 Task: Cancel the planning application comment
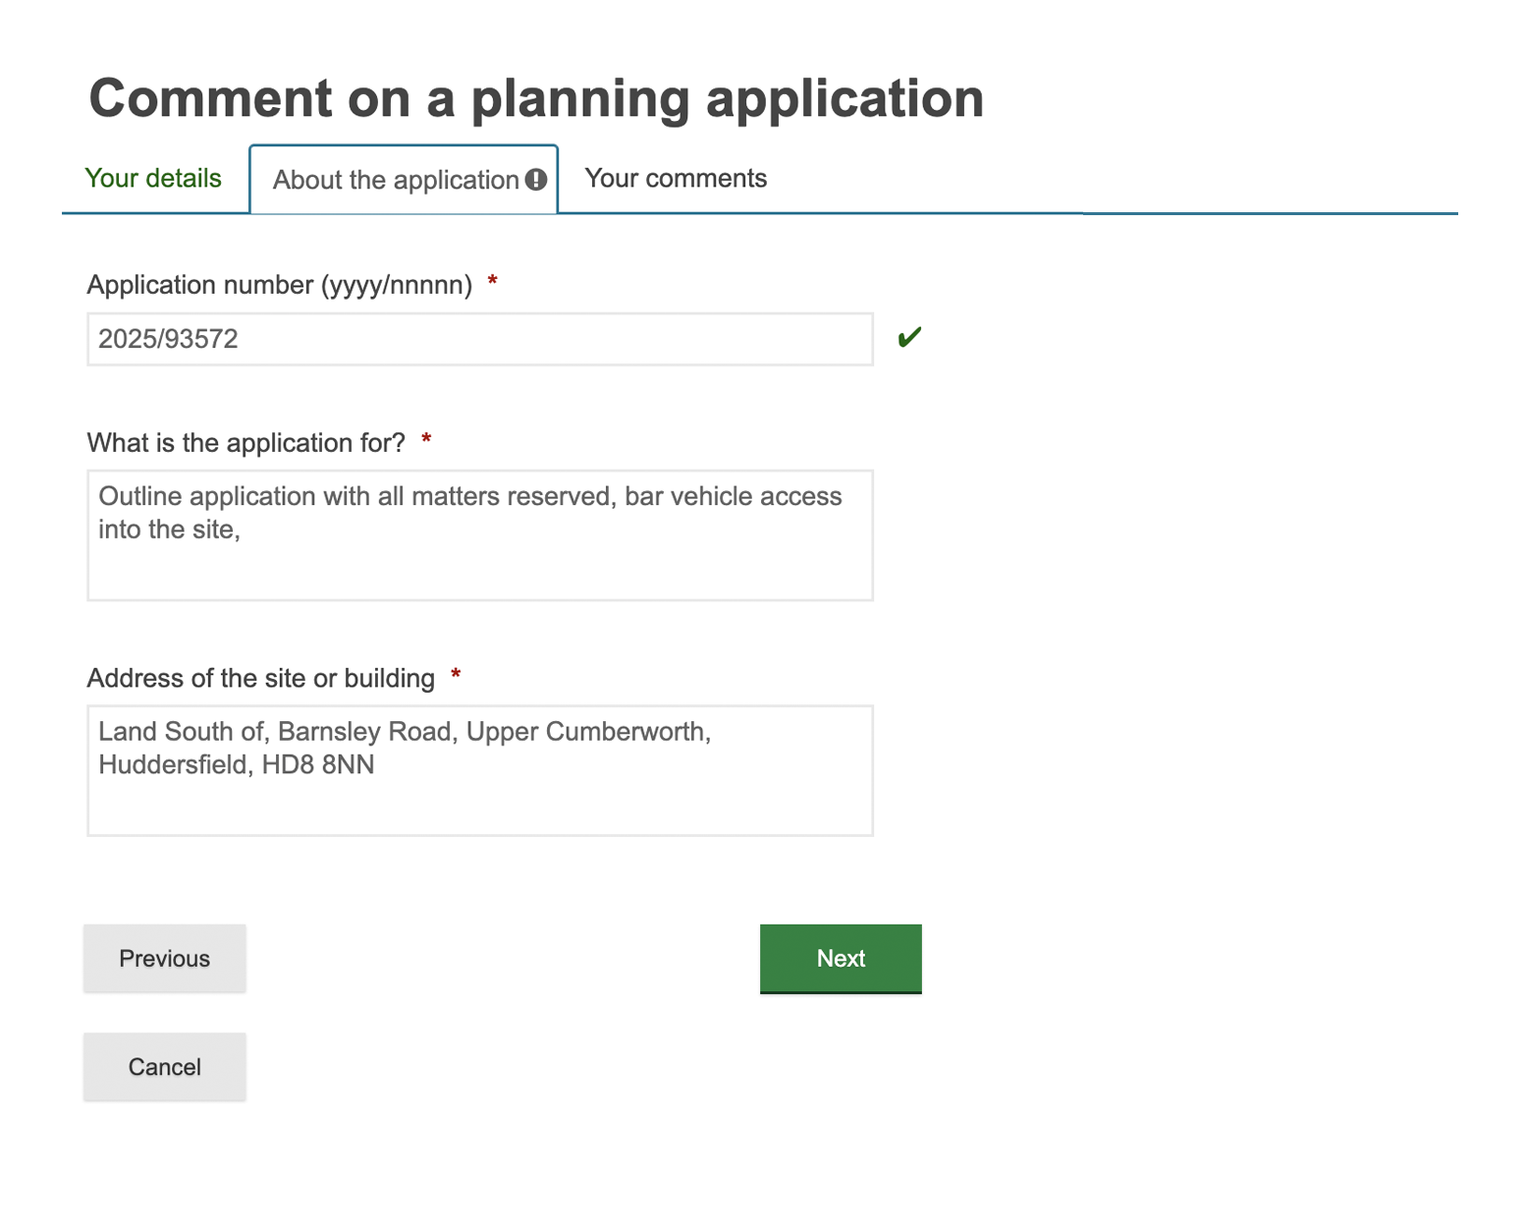point(164,1066)
